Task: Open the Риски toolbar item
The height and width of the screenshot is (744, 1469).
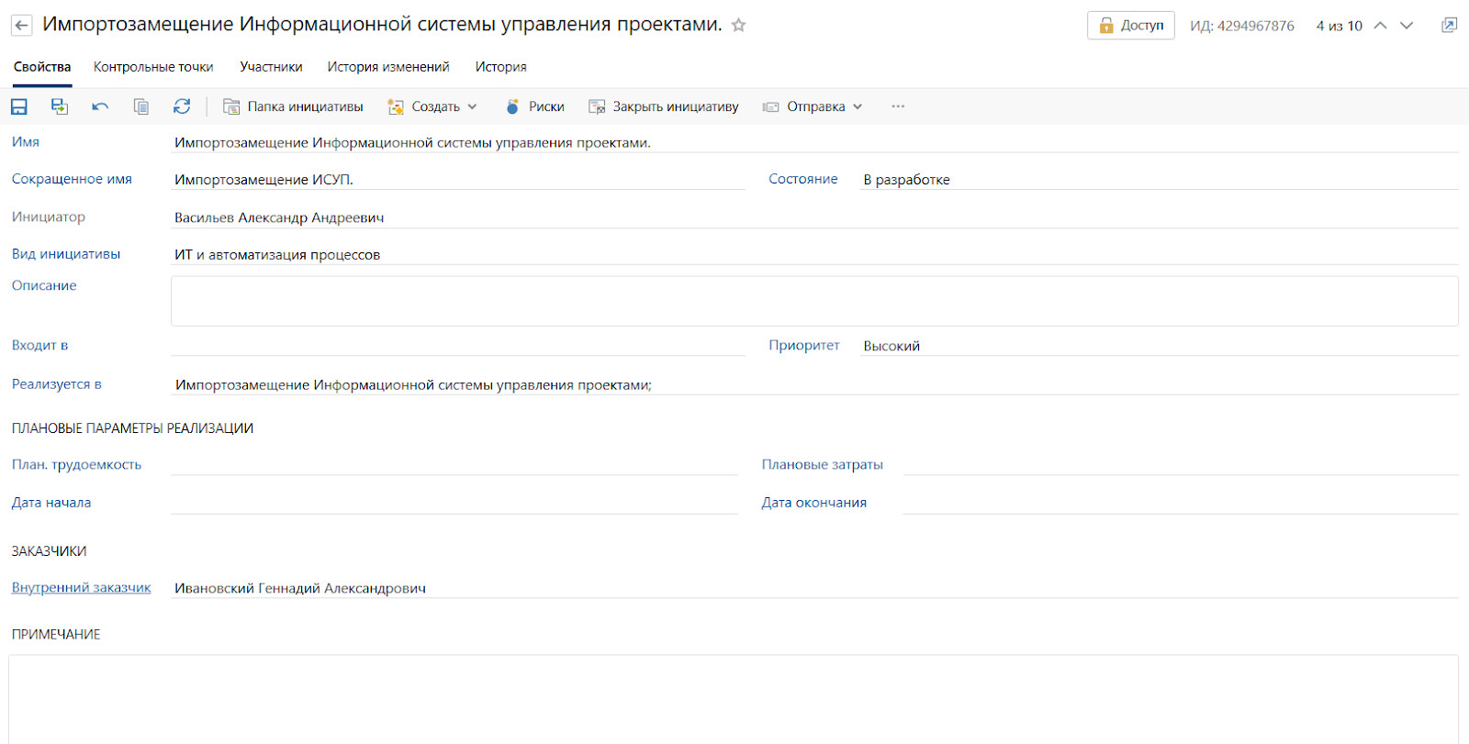Action: [535, 106]
